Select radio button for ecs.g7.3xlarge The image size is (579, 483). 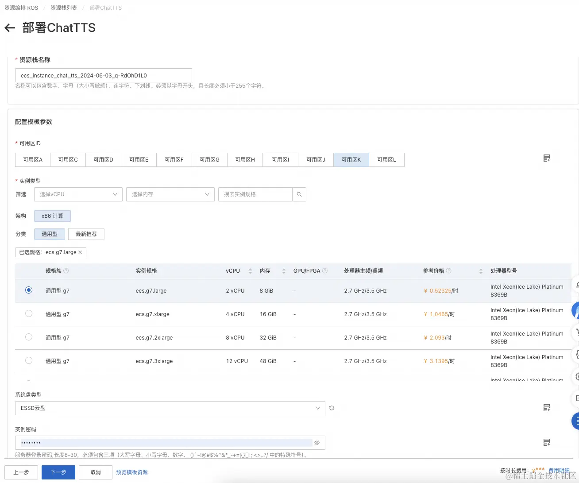[29, 361]
